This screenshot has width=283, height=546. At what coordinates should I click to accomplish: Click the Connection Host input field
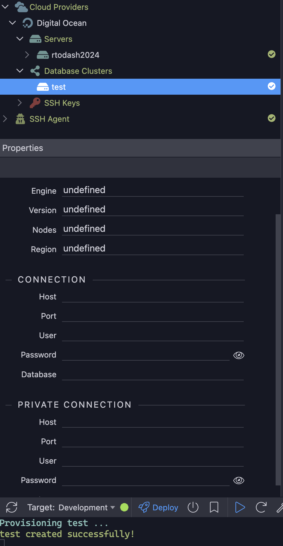153,297
